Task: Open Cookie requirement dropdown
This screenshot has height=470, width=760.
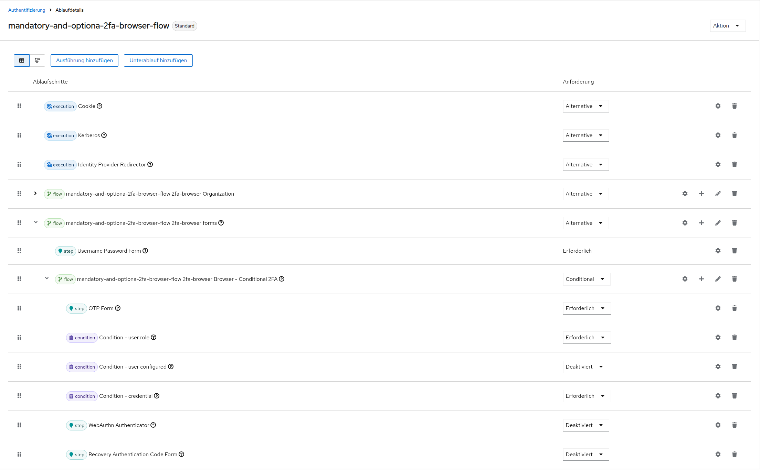Action: (x=585, y=106)
